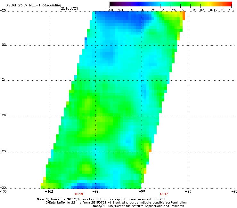Viewport: 237px width, 208px height.
Task: Click longitude label "-96" on the bottom axis
Action: tap(142, 191)
